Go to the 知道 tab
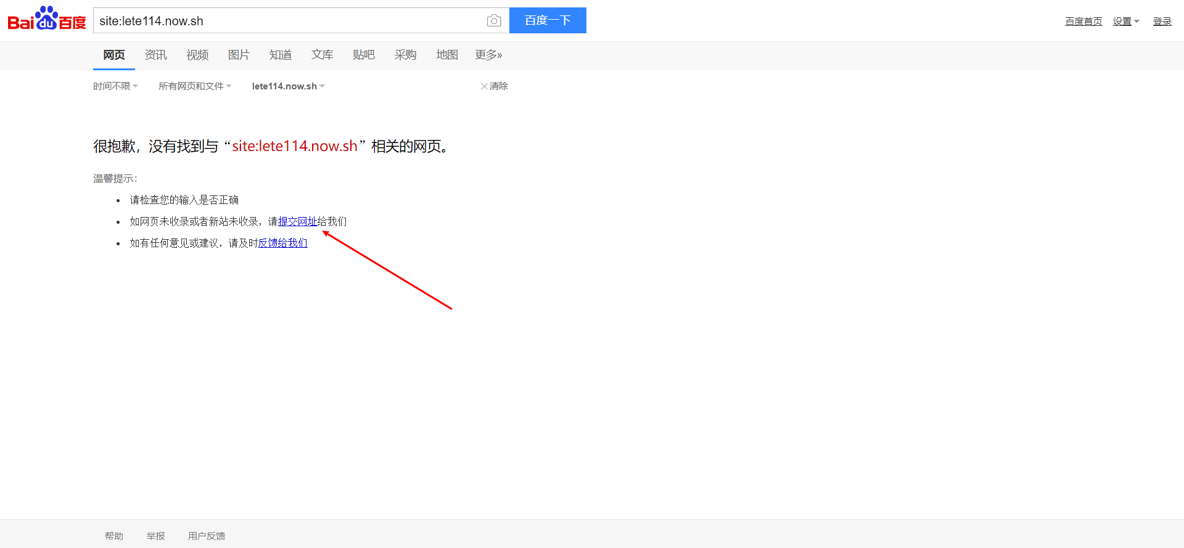The image size is (1184, 548). (281, 55)
